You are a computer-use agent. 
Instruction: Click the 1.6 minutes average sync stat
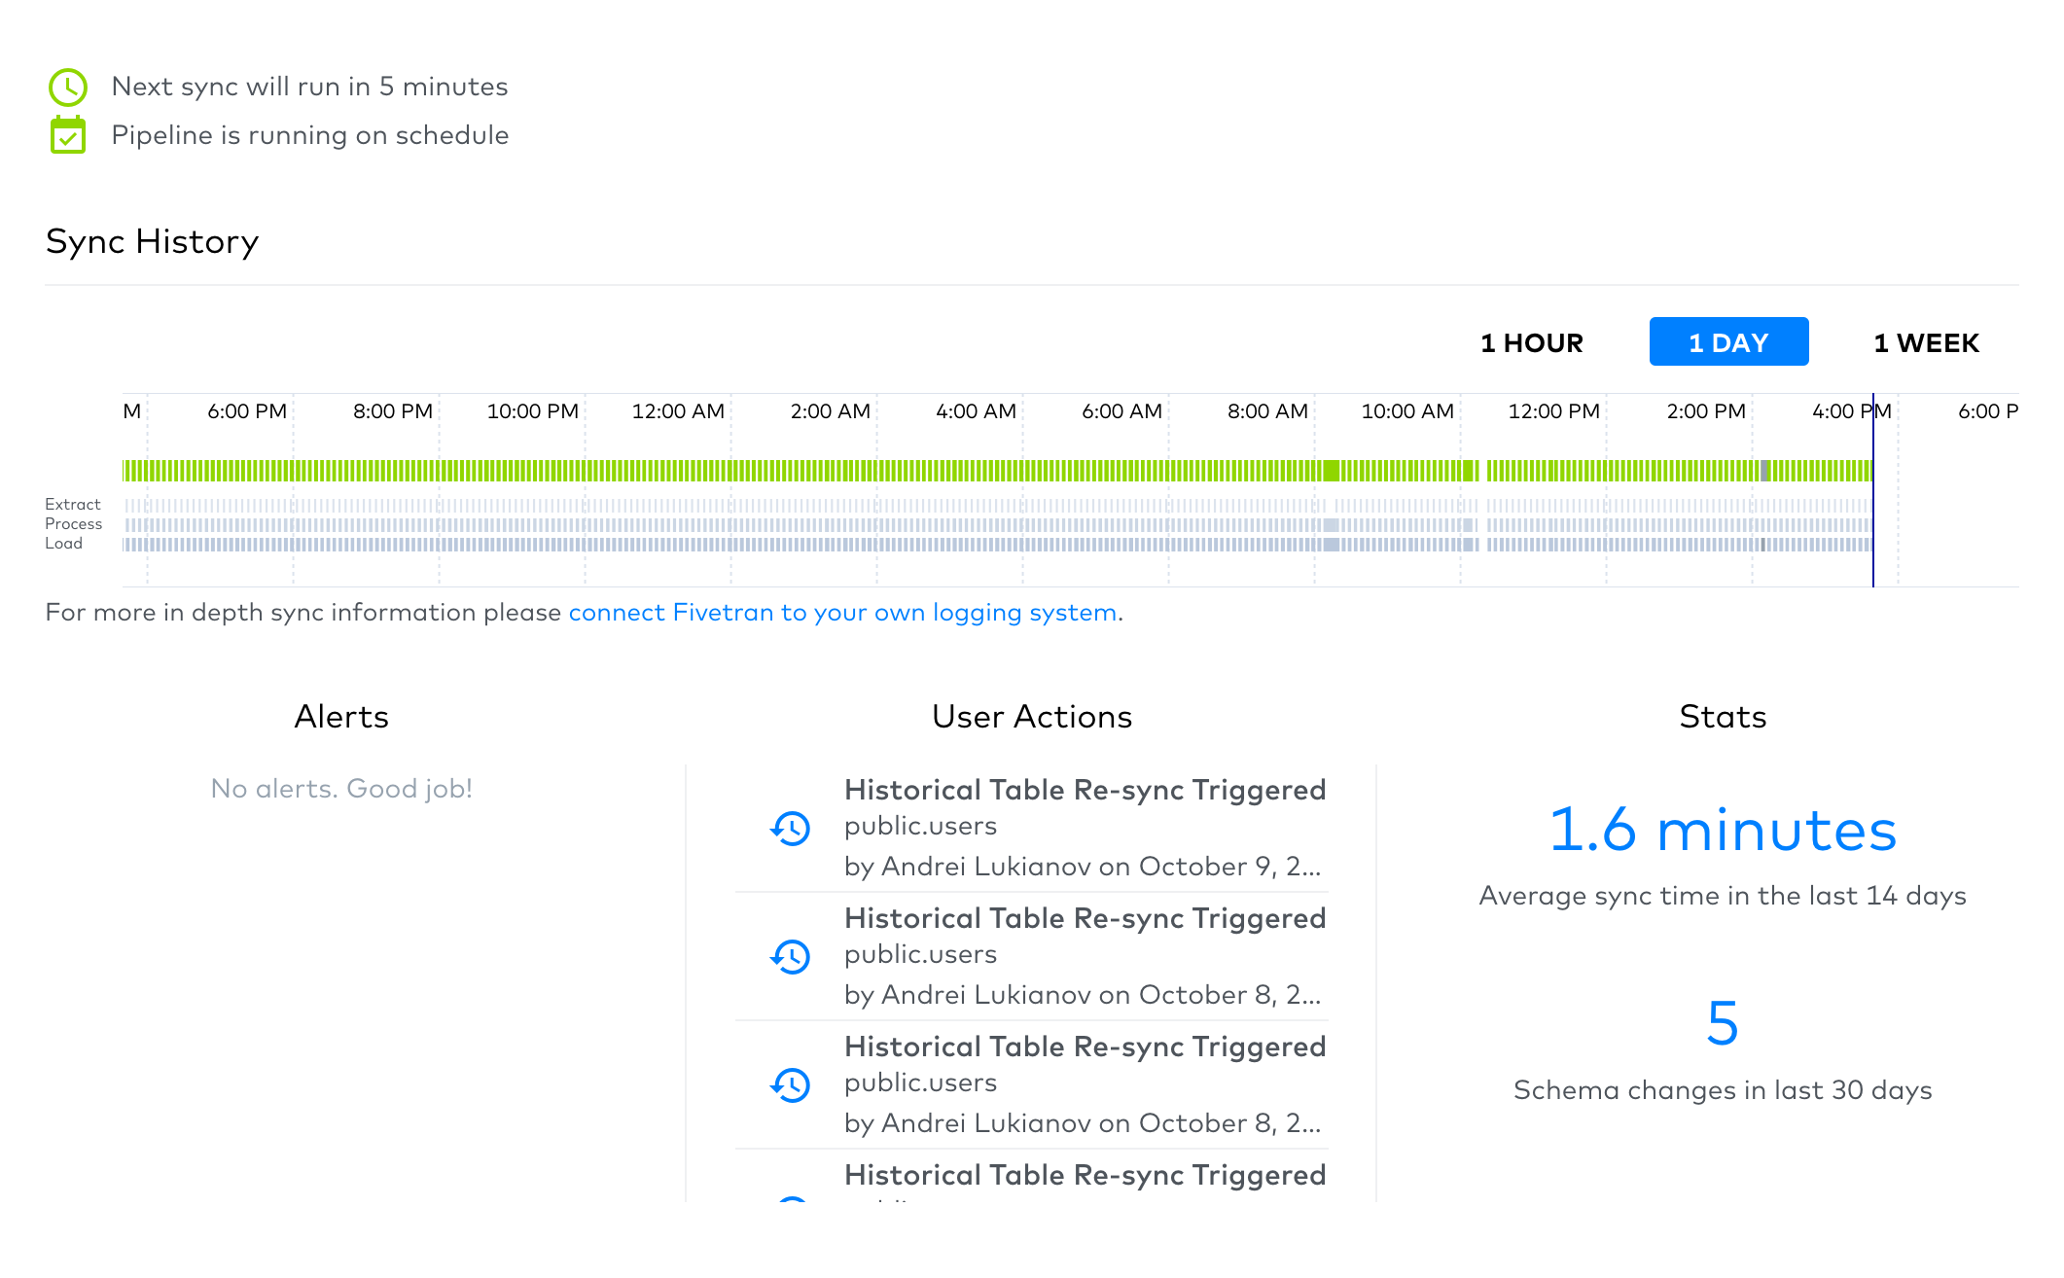point(1723,830)
